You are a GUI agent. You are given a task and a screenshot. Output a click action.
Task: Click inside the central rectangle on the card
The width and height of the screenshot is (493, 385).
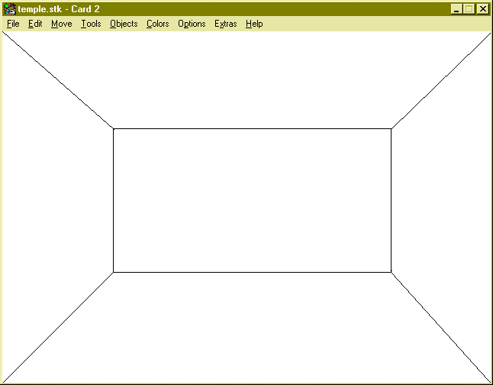pos(252,200)
